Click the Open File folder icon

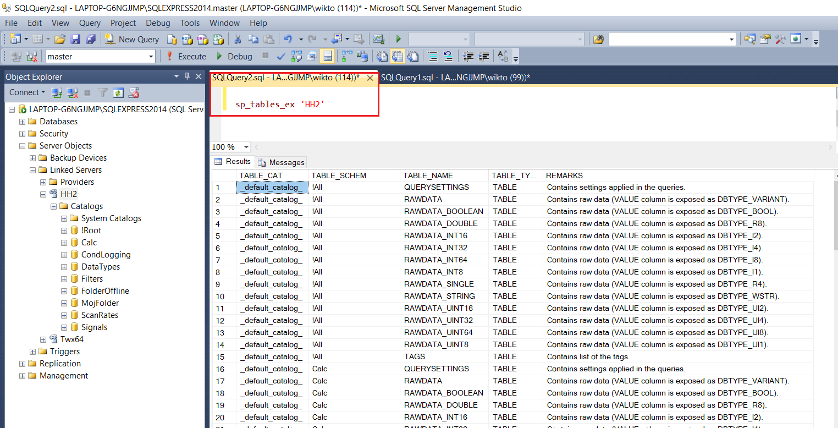point(60,39)
